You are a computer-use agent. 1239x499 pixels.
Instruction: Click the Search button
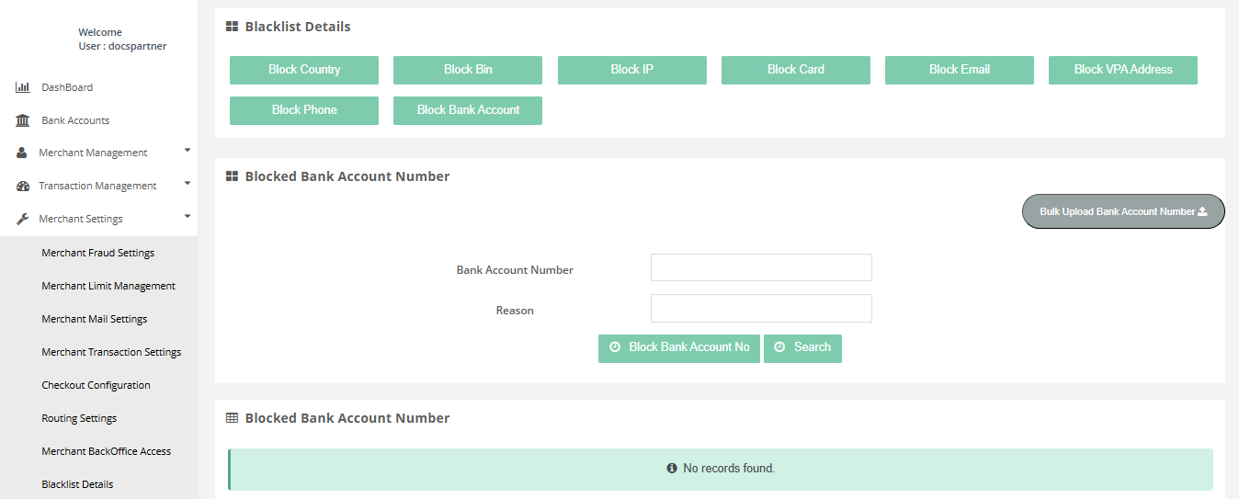coord(802,347)
